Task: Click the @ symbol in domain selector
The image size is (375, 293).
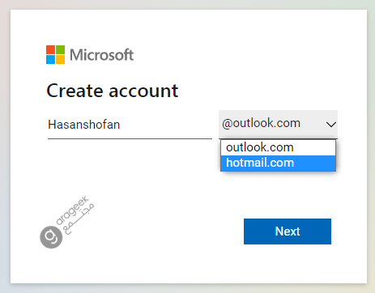Action: click(228, 124)
